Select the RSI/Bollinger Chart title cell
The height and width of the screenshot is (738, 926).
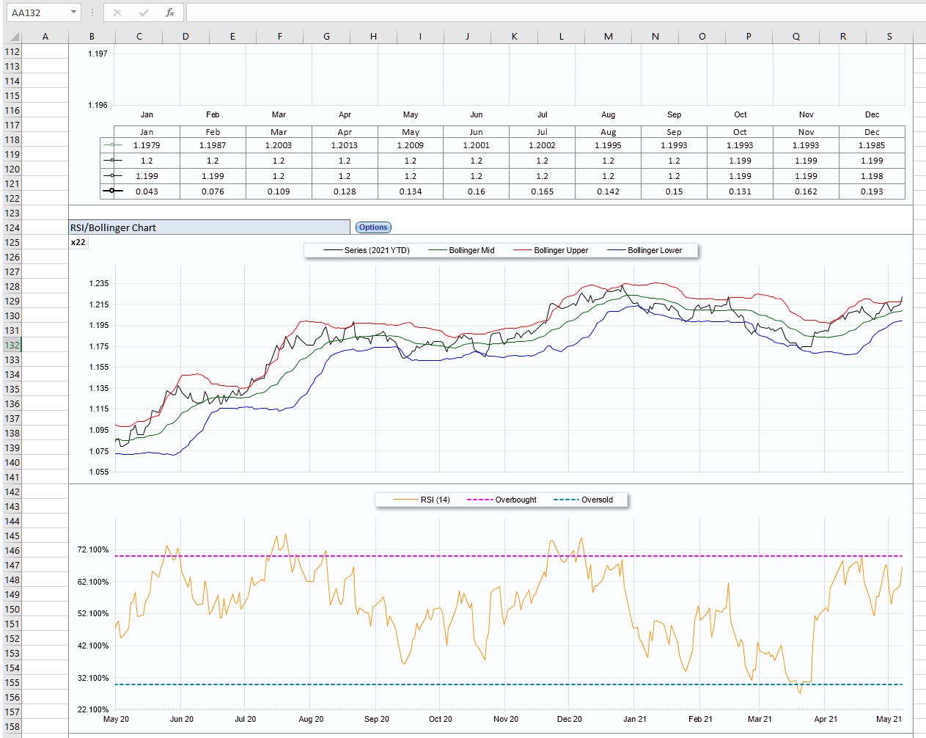coord(209,227)
